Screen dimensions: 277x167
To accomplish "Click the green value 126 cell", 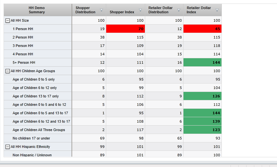I will coord(202,96).
